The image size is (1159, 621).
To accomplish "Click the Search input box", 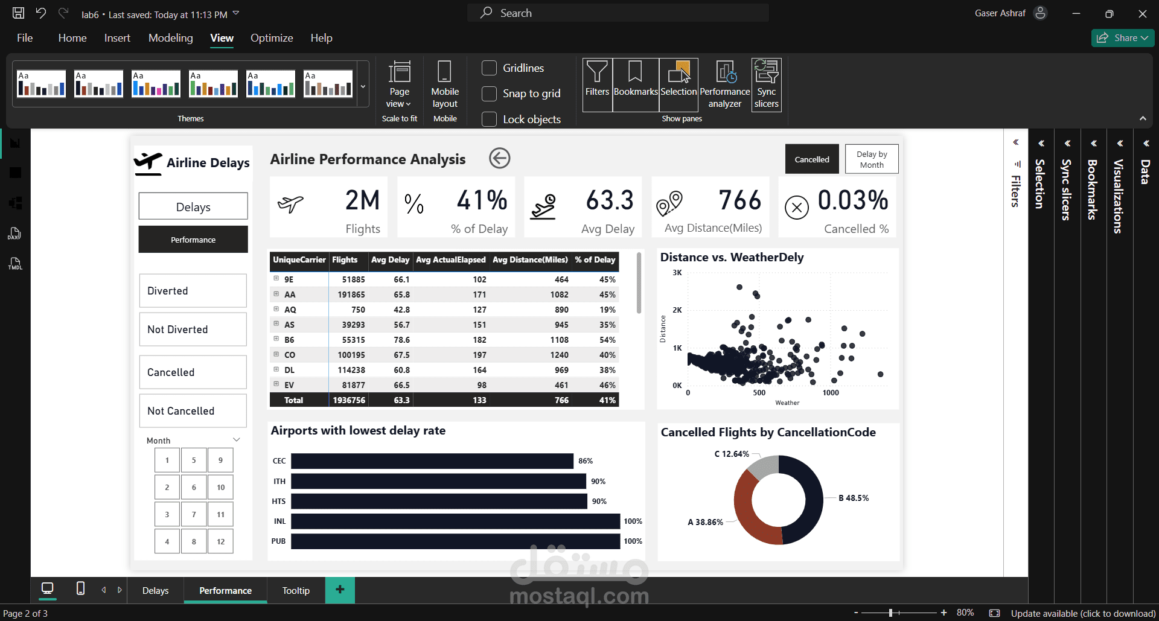I will tap(618, 13).
